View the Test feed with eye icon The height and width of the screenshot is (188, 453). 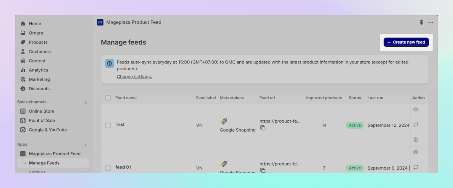click(416, 109)
